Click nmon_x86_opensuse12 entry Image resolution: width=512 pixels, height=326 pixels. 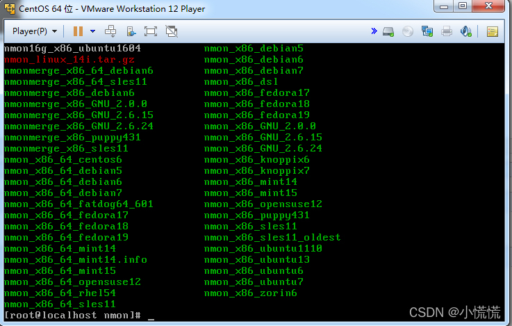coord(263,204)
